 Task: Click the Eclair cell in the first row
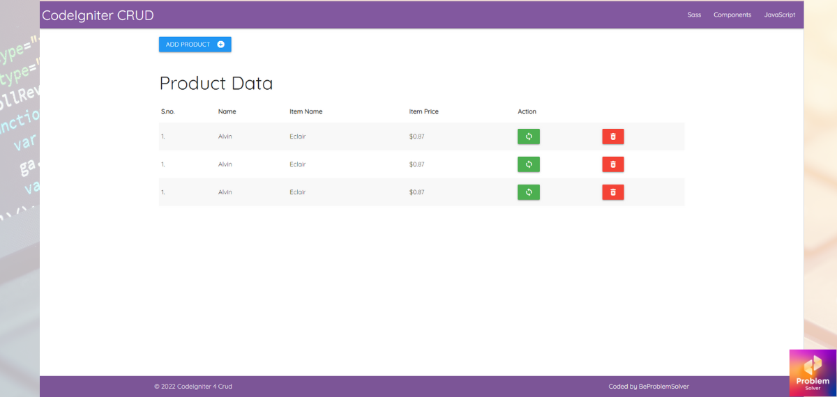[x=298, y=137]
